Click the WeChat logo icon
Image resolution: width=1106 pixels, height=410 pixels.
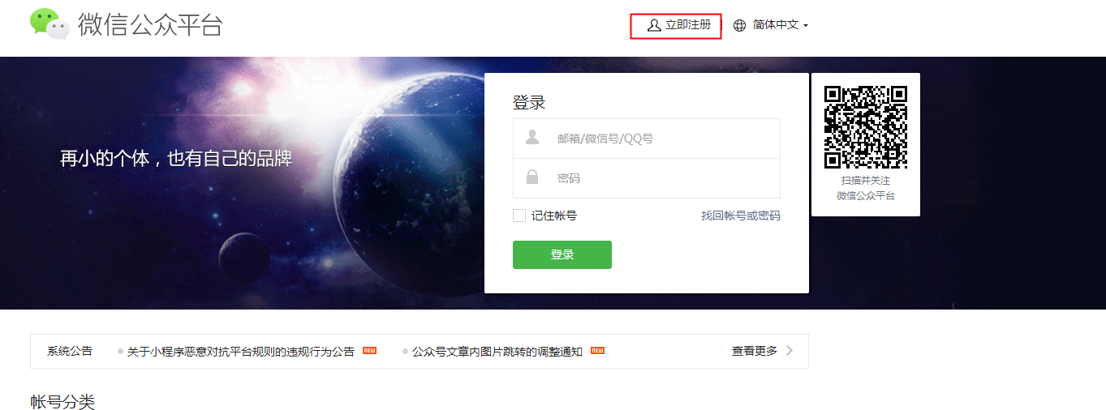[50, 24]
